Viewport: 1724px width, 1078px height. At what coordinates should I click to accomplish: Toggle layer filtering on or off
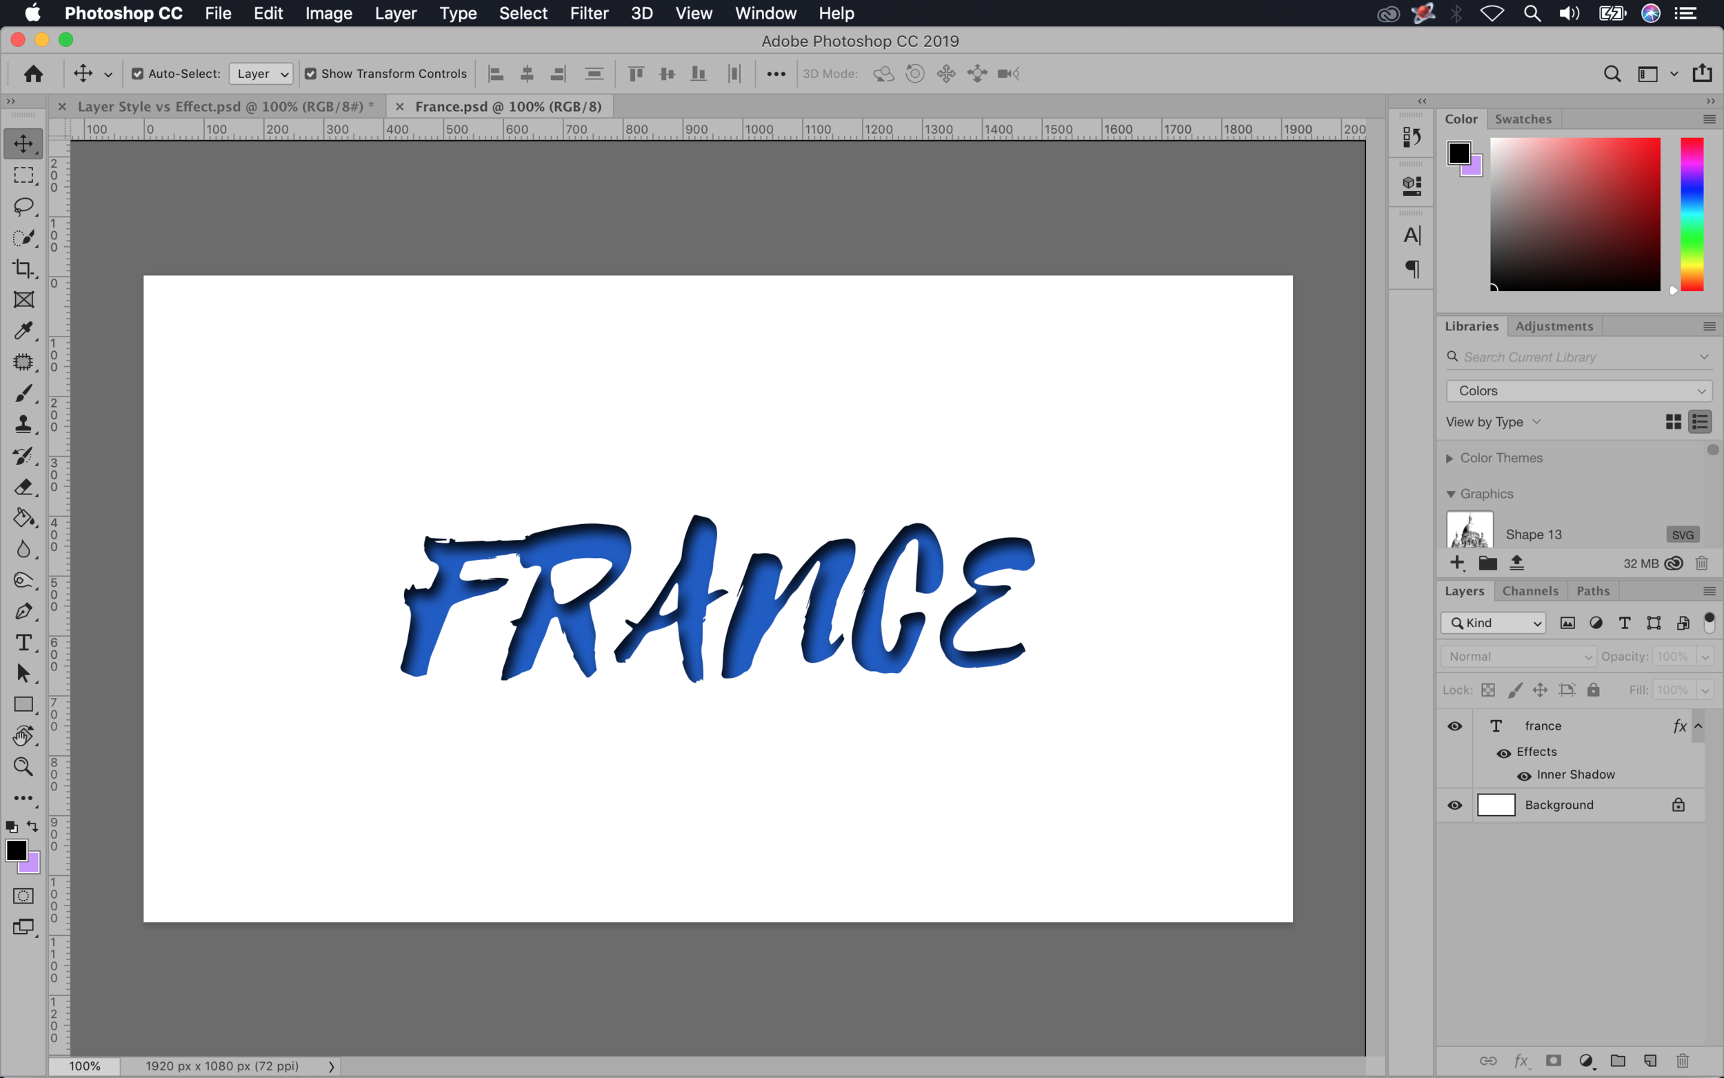(x=1709, y=622)
